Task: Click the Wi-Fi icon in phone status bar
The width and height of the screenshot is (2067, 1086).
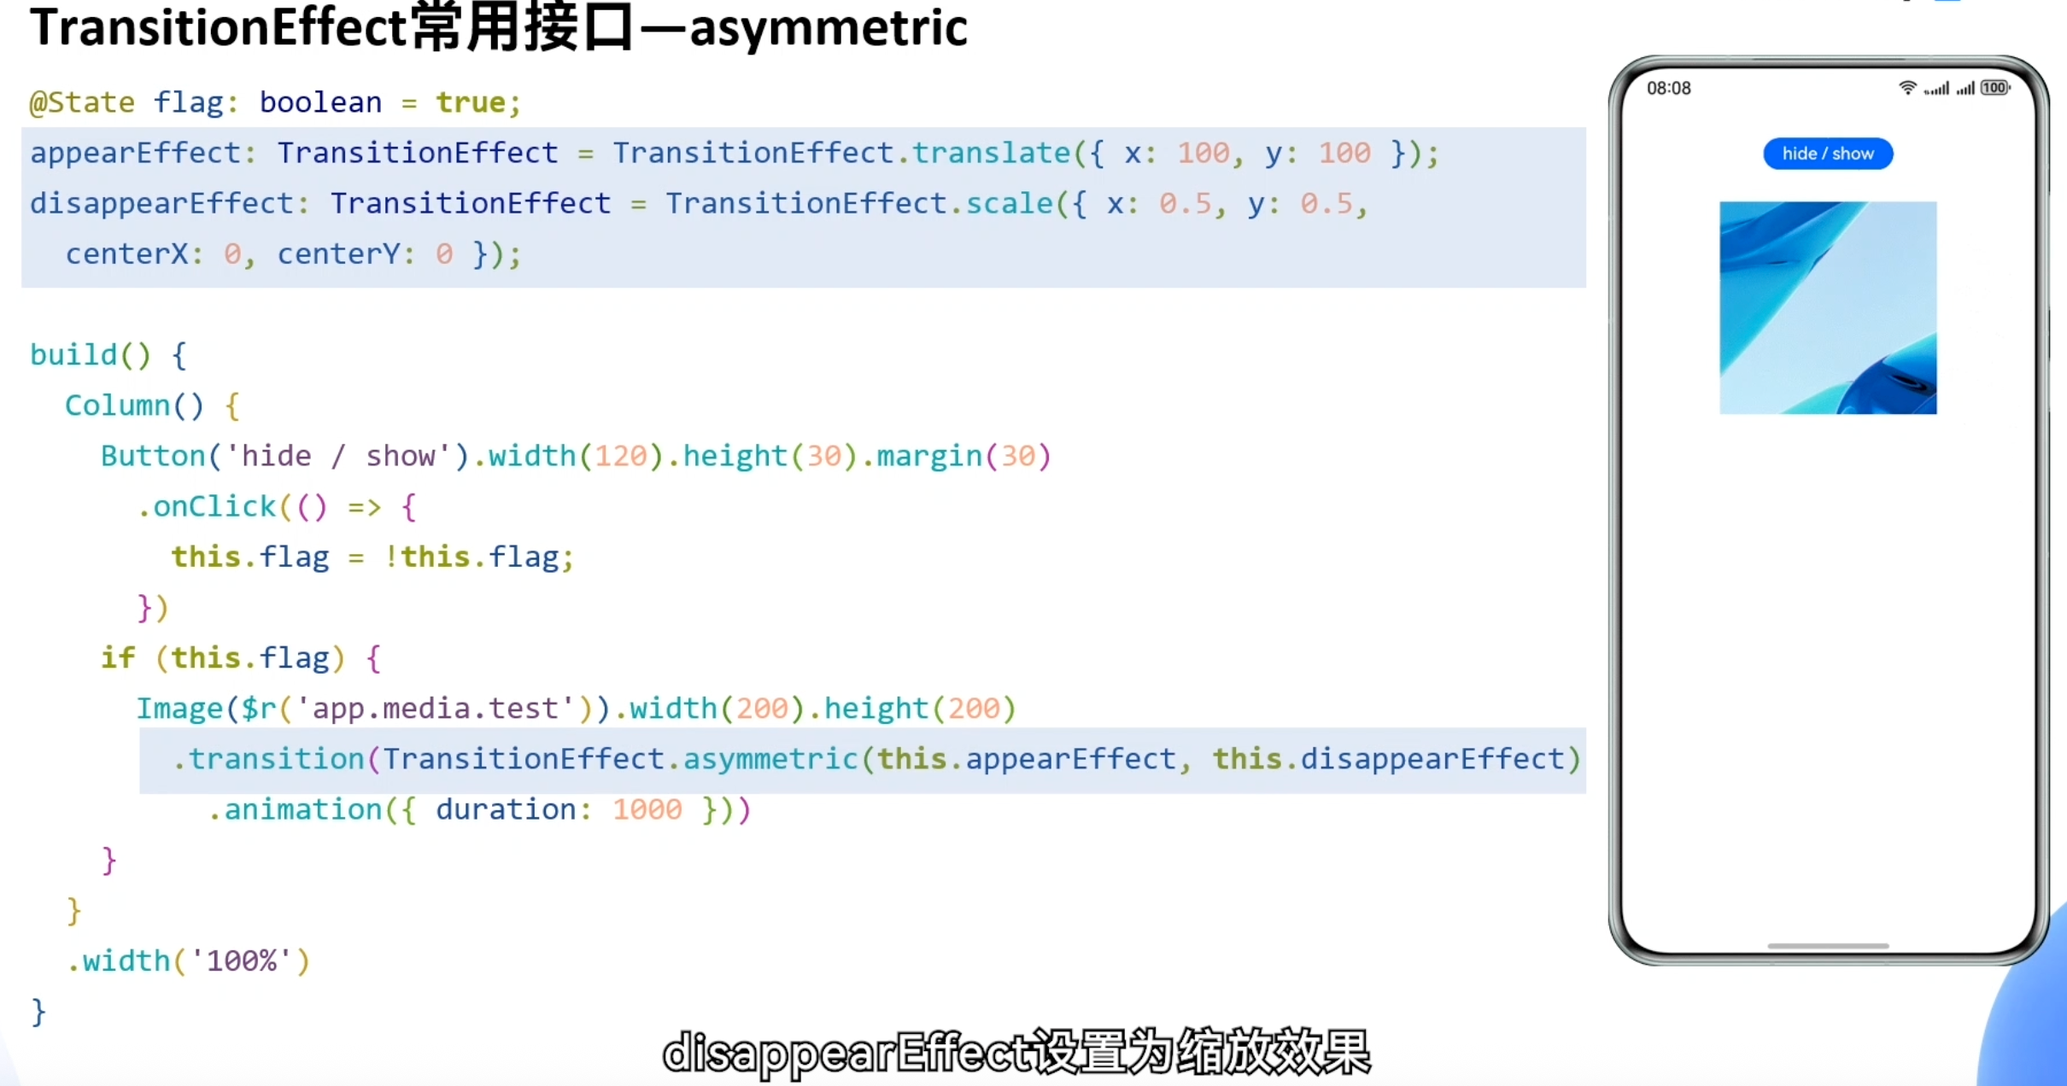Action: coord(1906,88)
